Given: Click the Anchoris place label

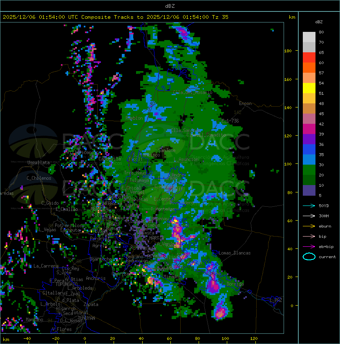Looking at the screenshot, I should click(x=96, y=278).
